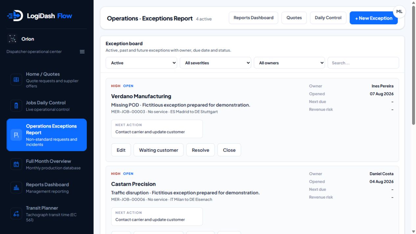The height and width of the screenshot is (234, 416).
Task: Open the All owners dropdown
Action: [289, 63]
